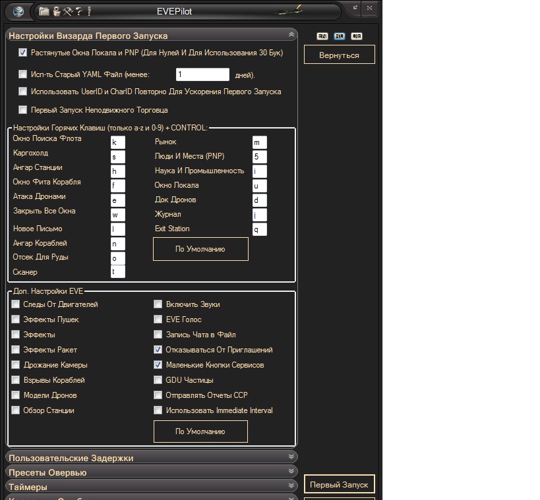
Task: Expand the Таймеры section
Action: point(152,486)
